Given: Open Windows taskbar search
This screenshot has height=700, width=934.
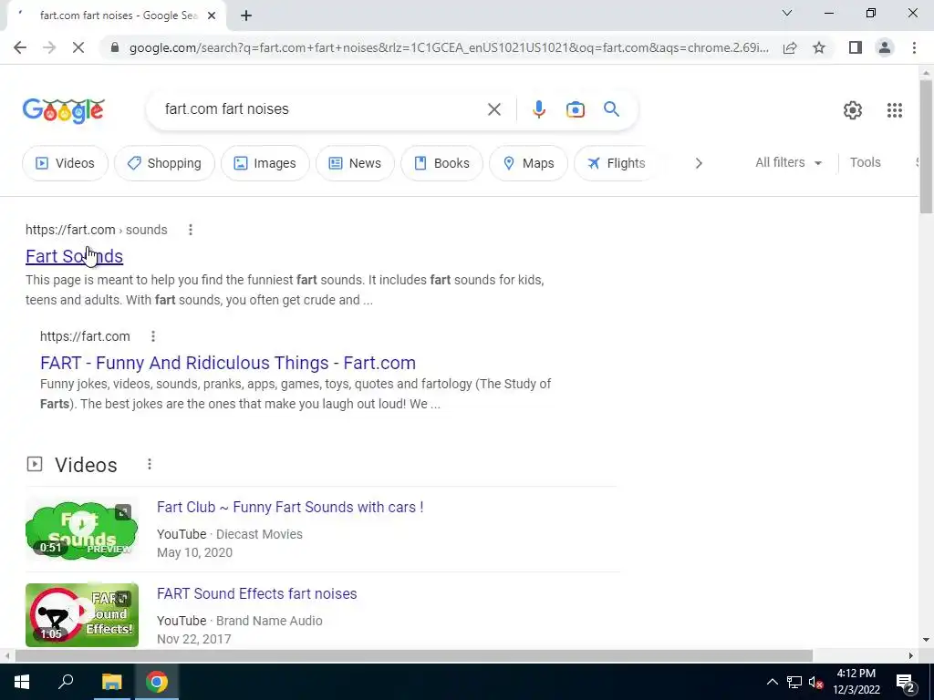Looking at the screenshot, I should coord(66,682).
